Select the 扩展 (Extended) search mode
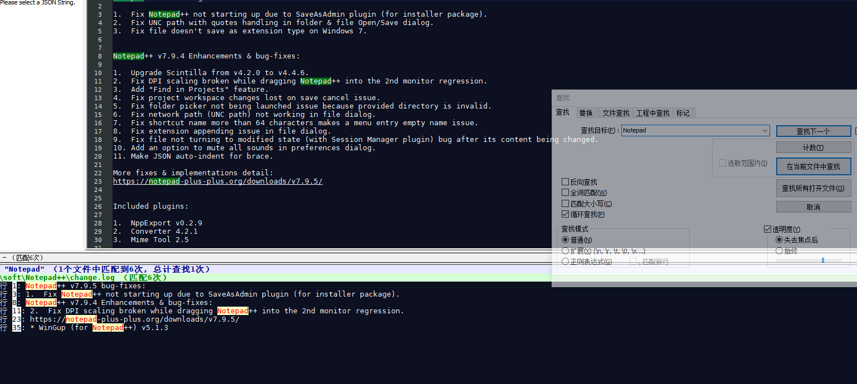The width and height of the screenshot is (857, 384). [565, 250]
